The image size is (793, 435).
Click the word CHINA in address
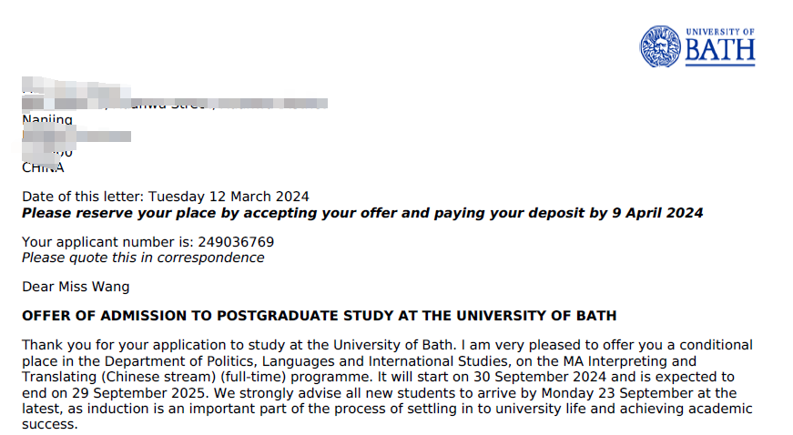43,167
